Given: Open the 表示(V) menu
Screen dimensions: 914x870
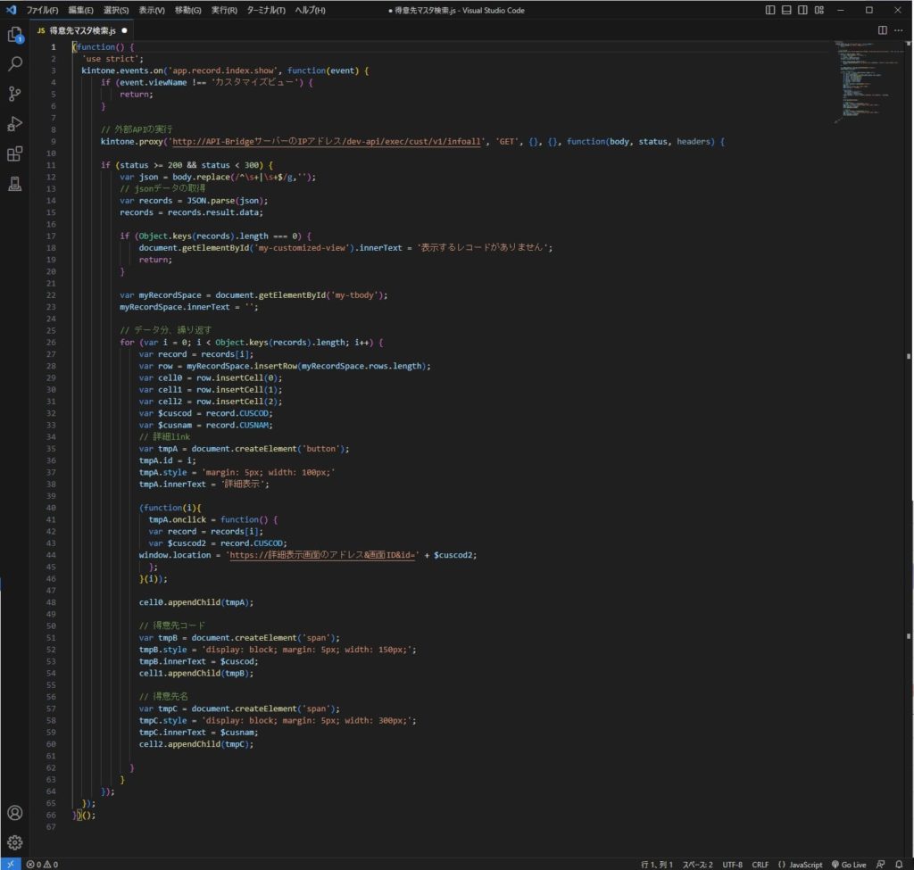Looking at the screenshot, I should click(x=152, y=11).
